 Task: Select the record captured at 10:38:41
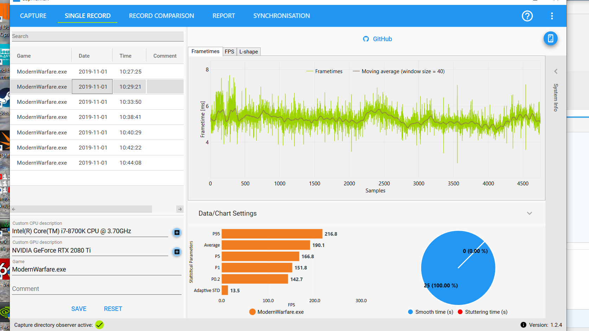97,117
